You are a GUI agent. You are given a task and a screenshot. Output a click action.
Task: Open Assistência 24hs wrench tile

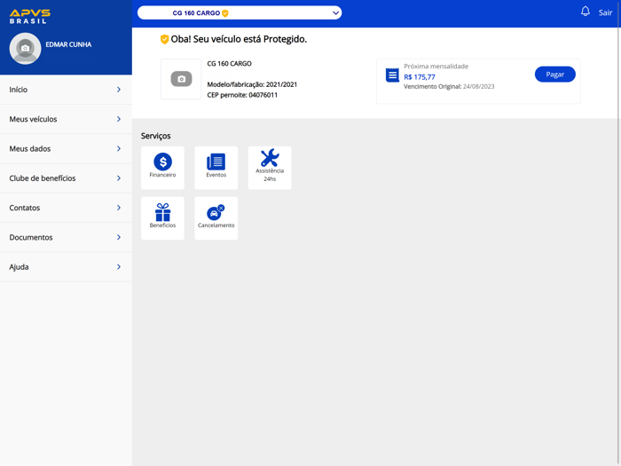click(x=270, y=168)
